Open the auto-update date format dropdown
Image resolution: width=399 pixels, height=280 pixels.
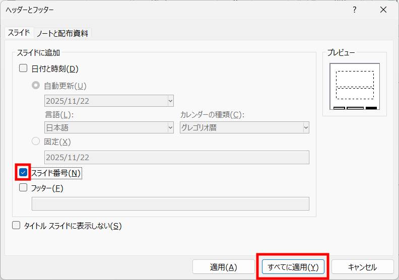point(109,101)
